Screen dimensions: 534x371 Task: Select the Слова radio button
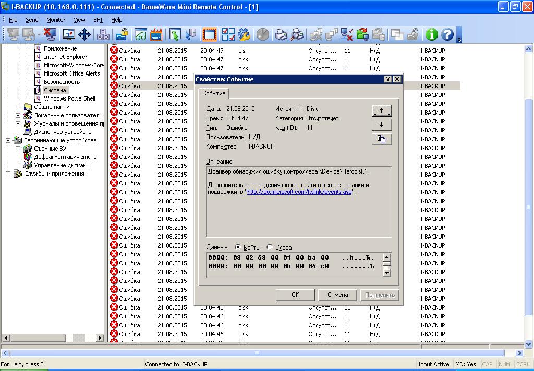click(x=270, y=248)
